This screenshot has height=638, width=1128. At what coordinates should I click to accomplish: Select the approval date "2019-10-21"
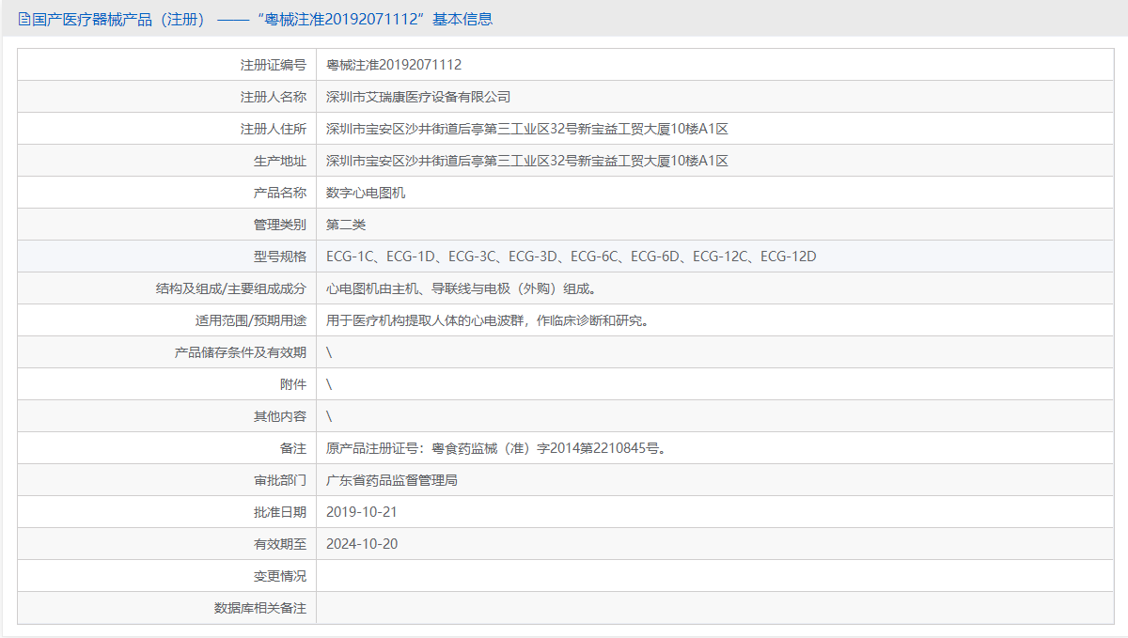(x=362, y=512)
